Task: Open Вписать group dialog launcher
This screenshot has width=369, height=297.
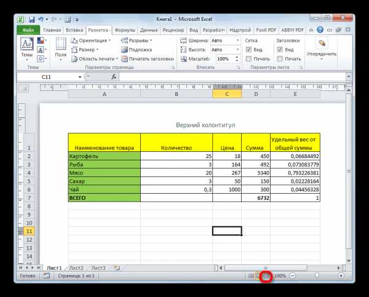Action: pos(239,68)
